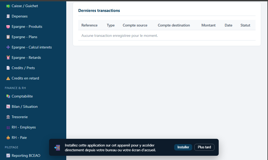Click the Statut column header
The height and width of the screenshot is (160, 268).
245,25
